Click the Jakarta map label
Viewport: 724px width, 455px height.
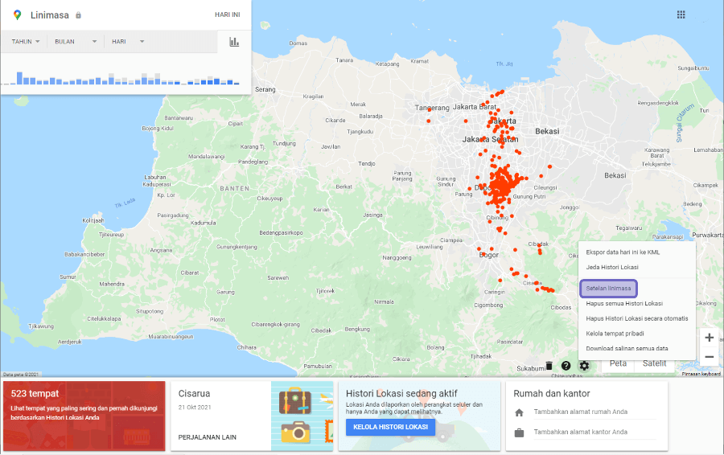pos(503,121)
